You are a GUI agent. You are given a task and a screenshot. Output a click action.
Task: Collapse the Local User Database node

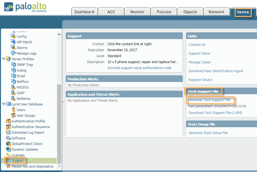pyautogui.click(x=3, y=104)
